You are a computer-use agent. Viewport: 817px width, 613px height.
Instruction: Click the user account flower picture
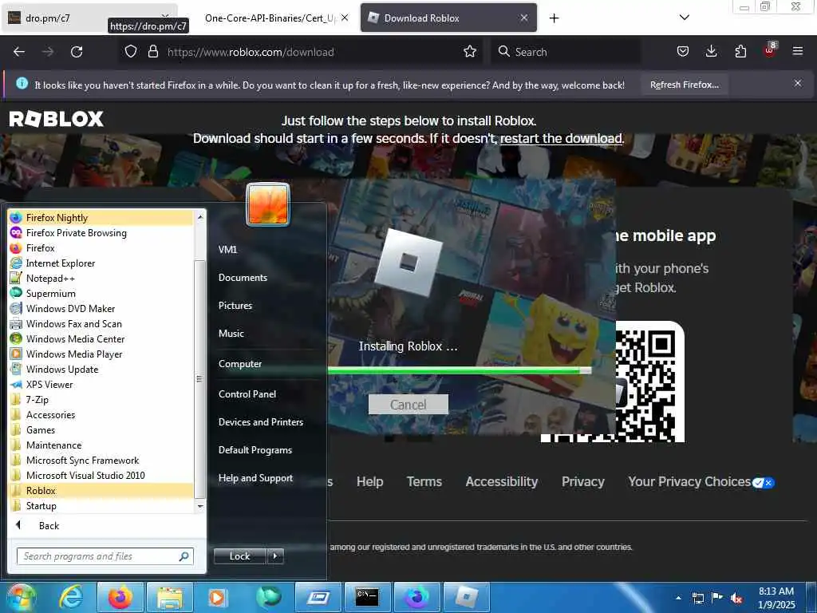point(268,204)
